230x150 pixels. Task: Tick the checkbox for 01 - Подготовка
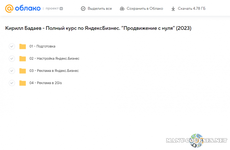tap(12, 46)
